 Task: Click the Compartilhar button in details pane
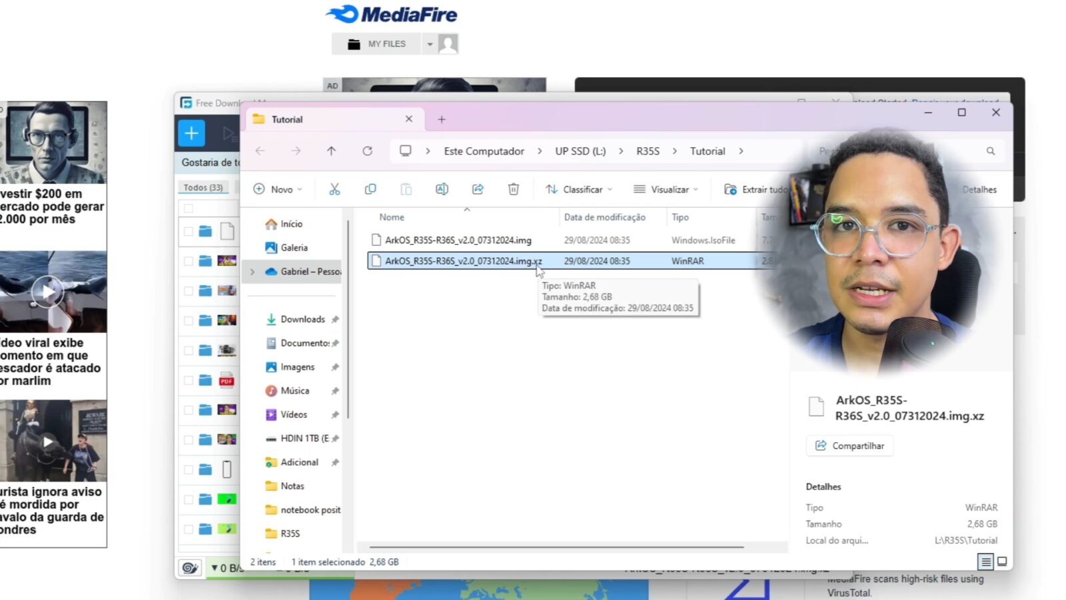click(x=849, y=446)
